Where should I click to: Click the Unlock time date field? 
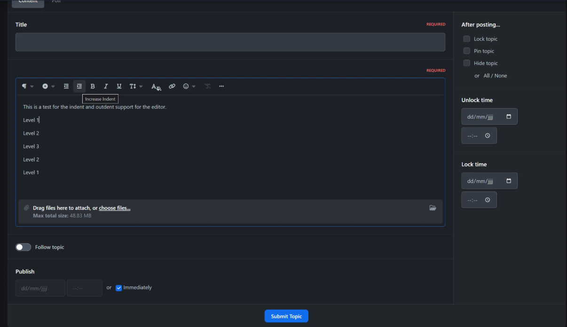(x=489, y=117)
